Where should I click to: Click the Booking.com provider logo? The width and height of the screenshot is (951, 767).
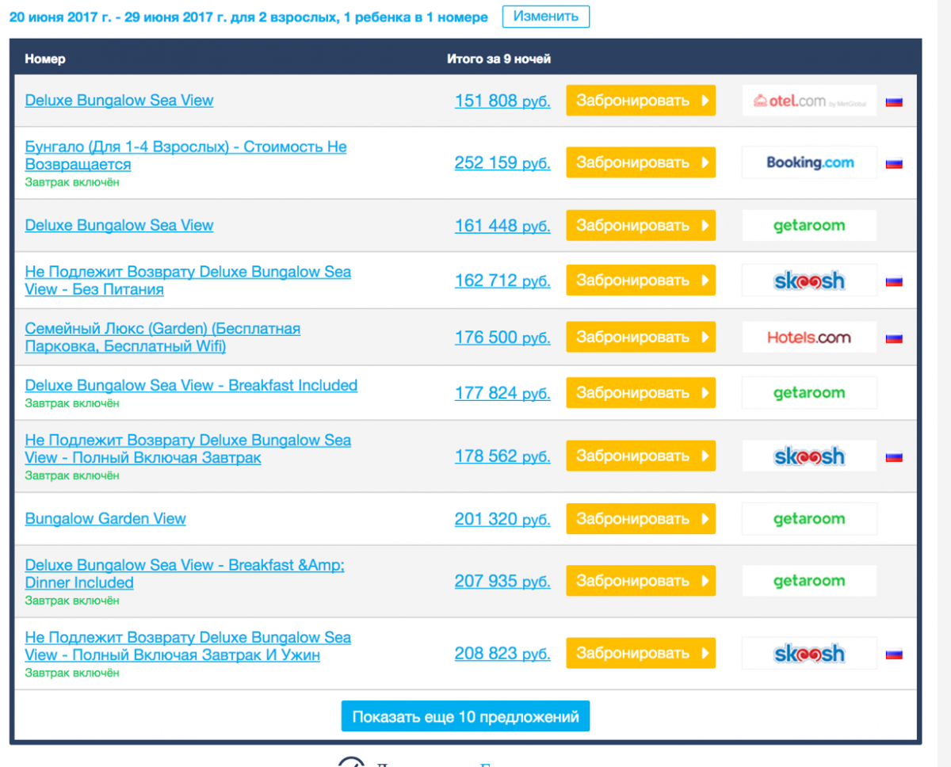pyautogui.click(x=809, y=162)
